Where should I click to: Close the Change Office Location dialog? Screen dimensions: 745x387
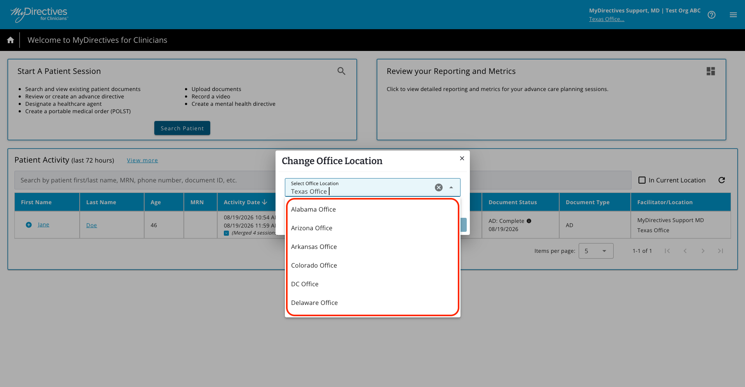coord(462,158)
